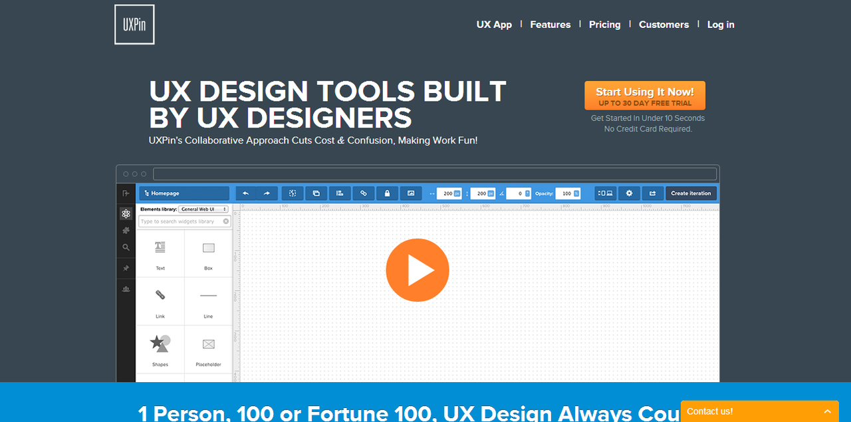This screenshot has width=851, height=422.
Task: Select the Link widget
Action: (x=160, y=302)
